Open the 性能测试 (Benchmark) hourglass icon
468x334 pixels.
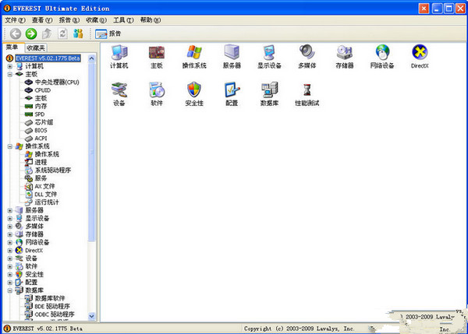307,90
